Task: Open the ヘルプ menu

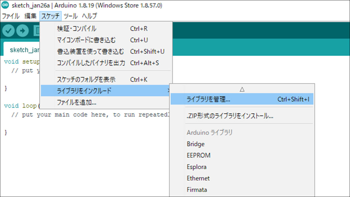Action: 89,16
